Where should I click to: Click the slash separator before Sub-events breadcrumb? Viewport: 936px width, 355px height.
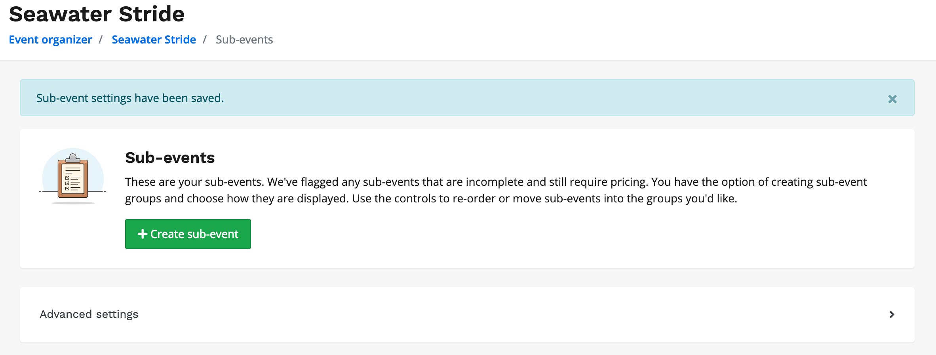[x=205, y=40]
